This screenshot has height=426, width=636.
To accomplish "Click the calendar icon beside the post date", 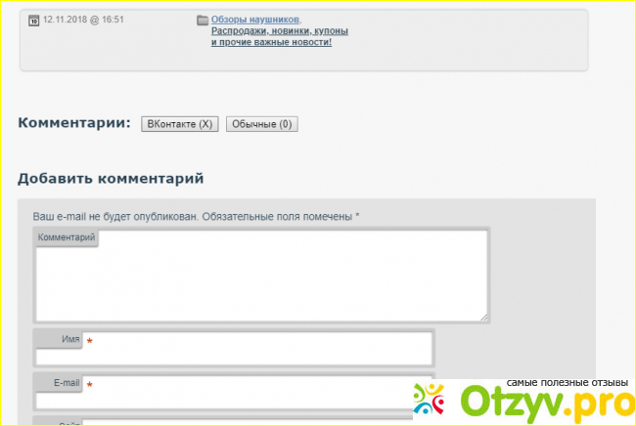I will coord(34,20).
